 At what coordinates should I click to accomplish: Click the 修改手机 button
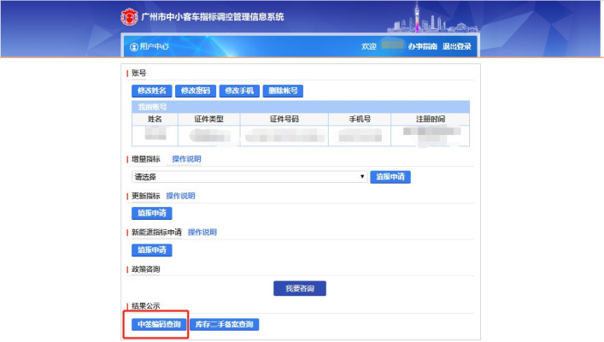pyautogui.click(x=238, y=91)
